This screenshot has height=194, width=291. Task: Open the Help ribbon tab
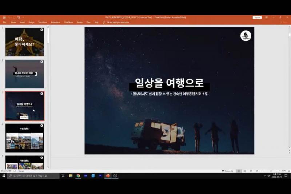coord(96,22)
